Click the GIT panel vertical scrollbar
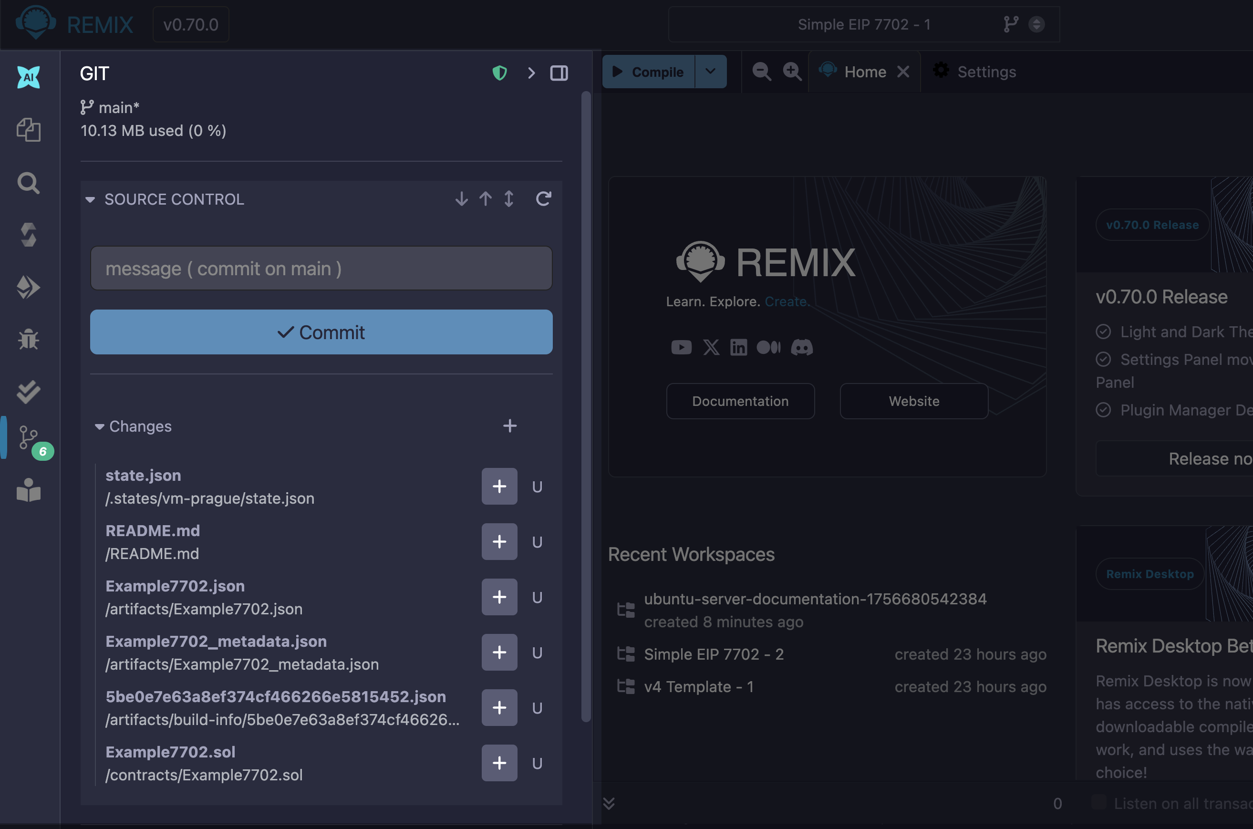Image resolution: width=1253 pixels, height=829 pixels. click(x=586, y=407)
